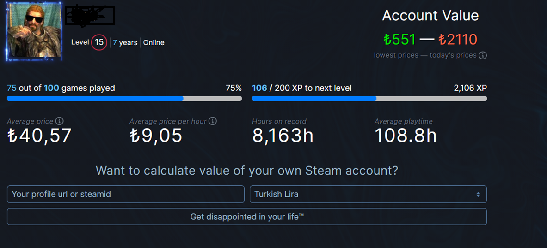Viewport: 547px width, 248px height.
Task: Click the green lowest price ₺551 value
Action: pos(400,40)
